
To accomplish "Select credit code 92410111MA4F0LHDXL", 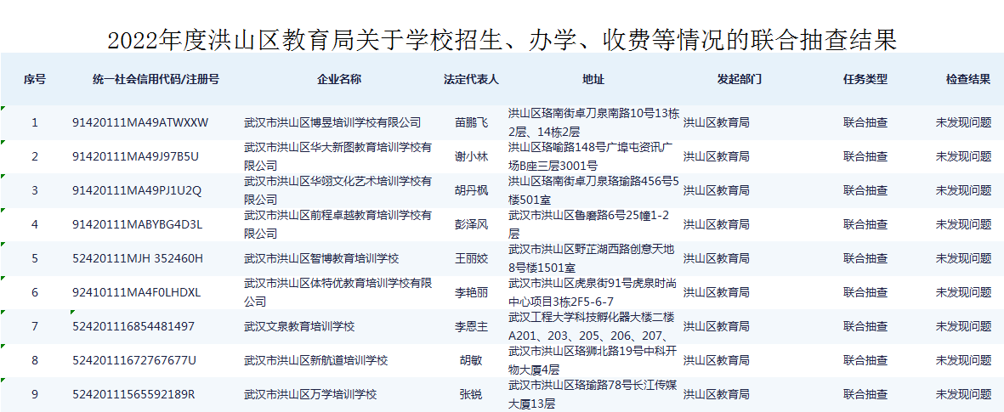I will coord(137,292).
